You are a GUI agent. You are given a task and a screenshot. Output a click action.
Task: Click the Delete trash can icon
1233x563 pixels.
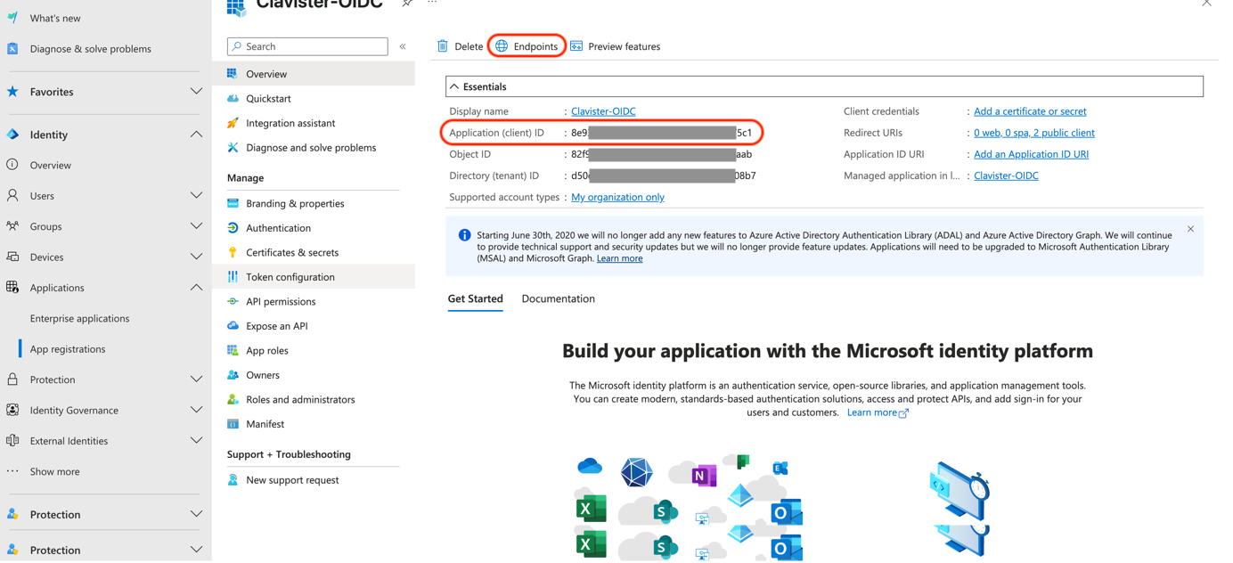443,46
